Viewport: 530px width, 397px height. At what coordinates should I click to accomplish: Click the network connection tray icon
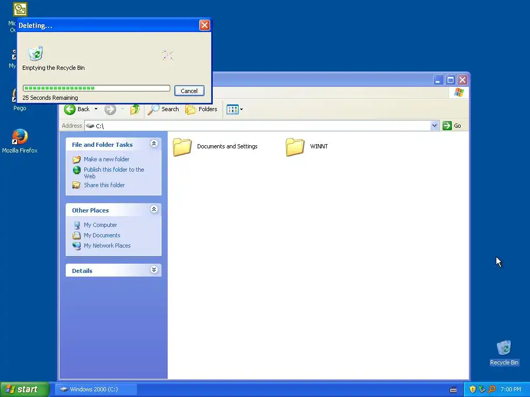(482, 389)
